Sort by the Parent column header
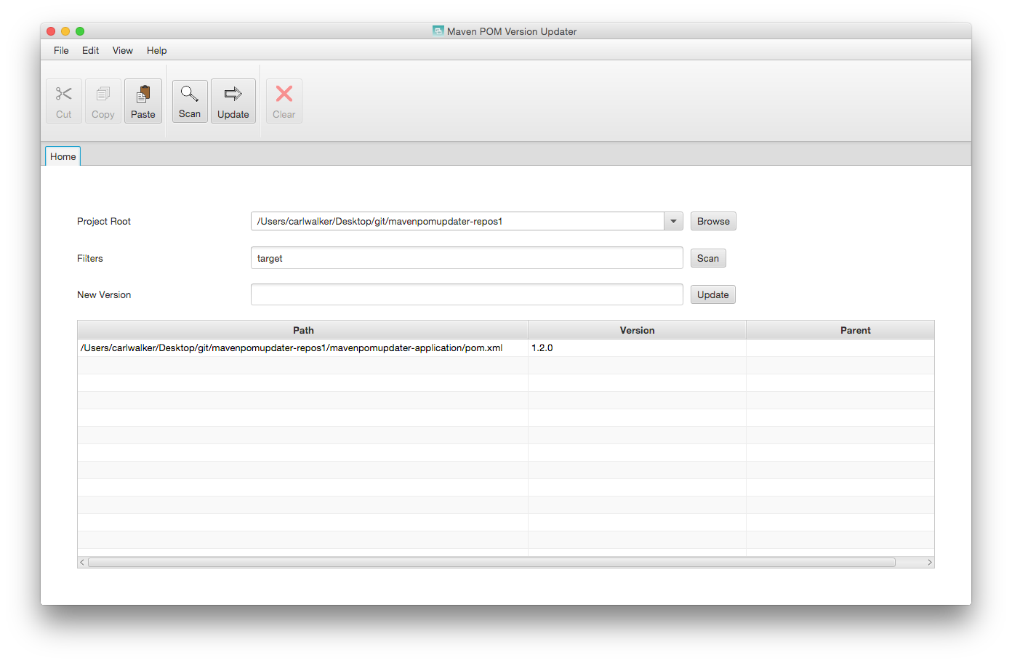The height and width of the screenshot is (663, 1012). pos(840,330)
